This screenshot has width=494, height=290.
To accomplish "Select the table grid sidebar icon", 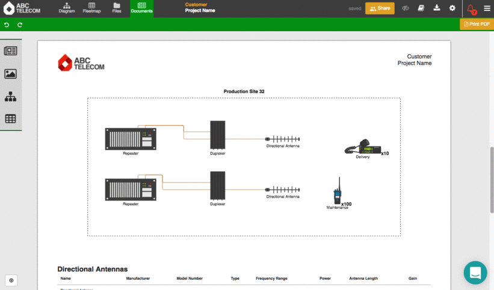I will point(10,118).
